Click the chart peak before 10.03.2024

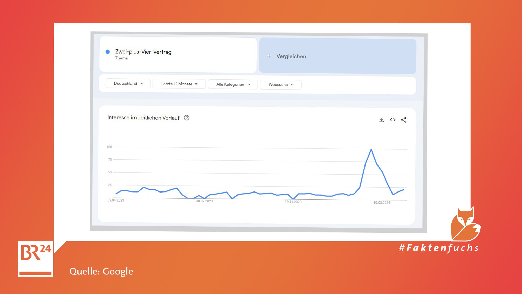click(x=371, y=149)
